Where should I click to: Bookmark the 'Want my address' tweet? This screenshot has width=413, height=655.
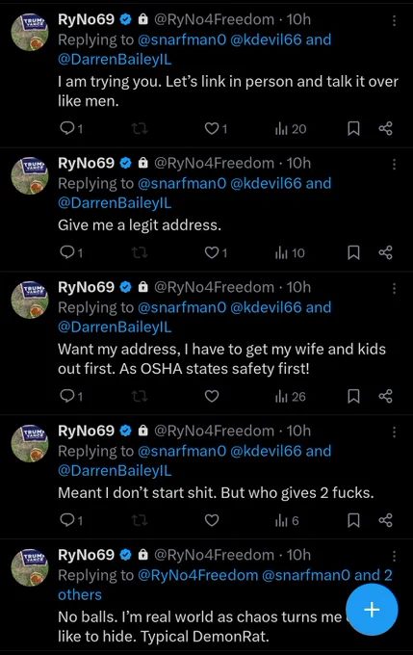pyautogui.click(x=353, y=396)
